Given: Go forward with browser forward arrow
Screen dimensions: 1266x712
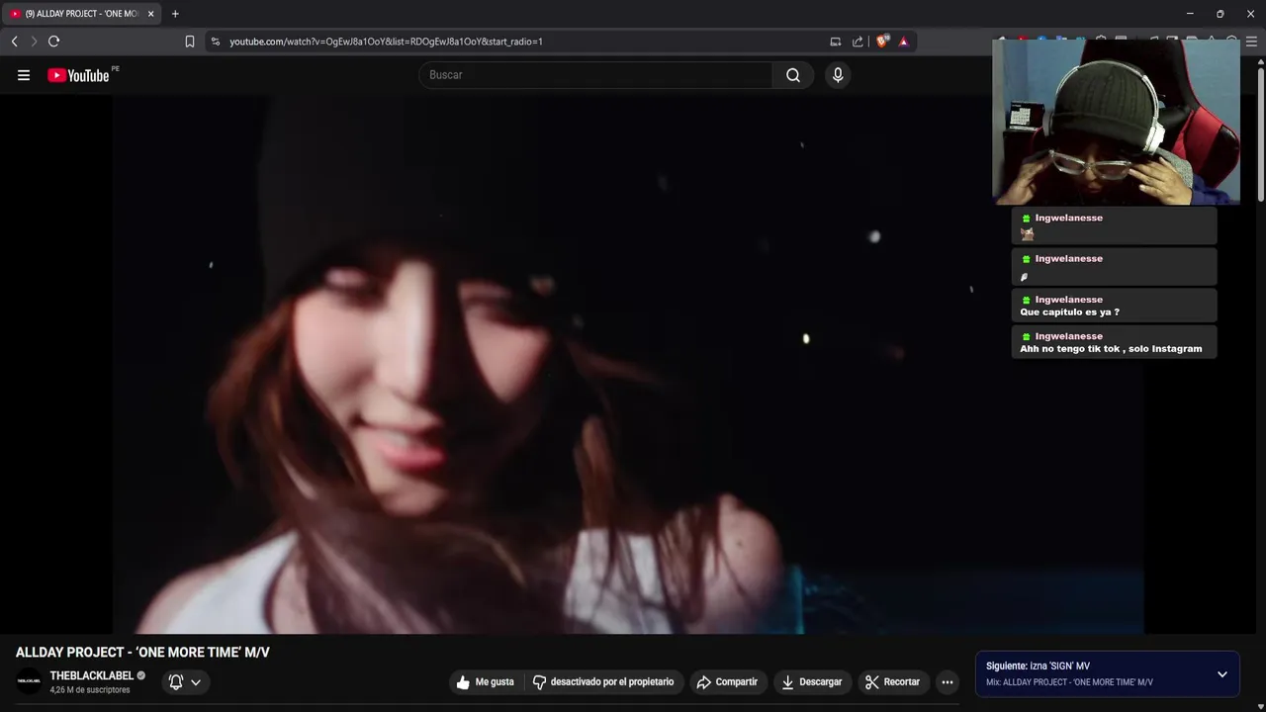Looking at the screenshot, I should coord(34,42).
